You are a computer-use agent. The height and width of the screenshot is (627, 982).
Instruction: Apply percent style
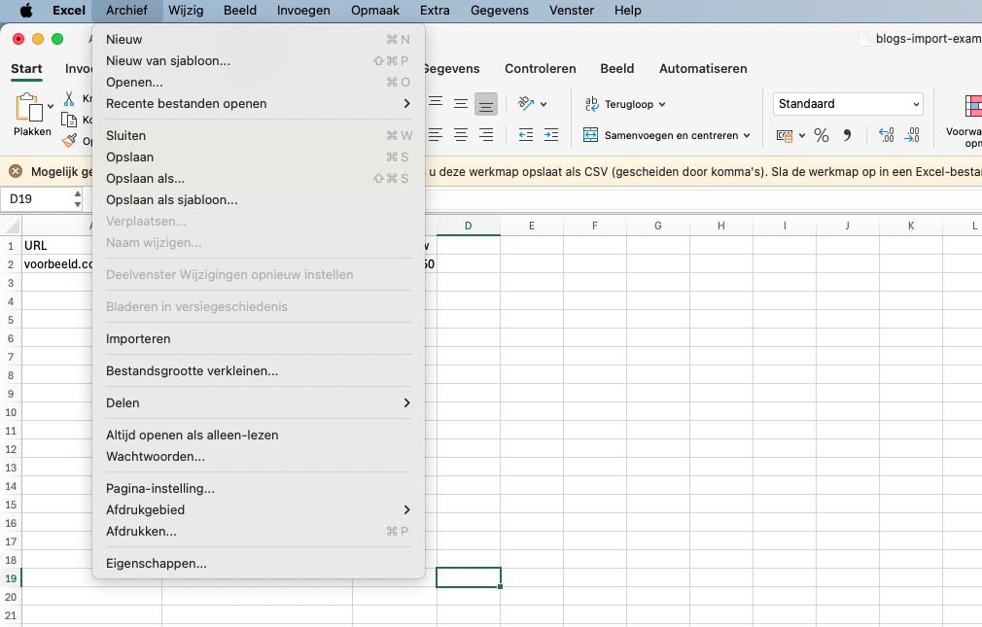point(822,135)
